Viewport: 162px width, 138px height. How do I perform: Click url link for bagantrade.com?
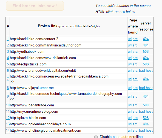point(130,105)
